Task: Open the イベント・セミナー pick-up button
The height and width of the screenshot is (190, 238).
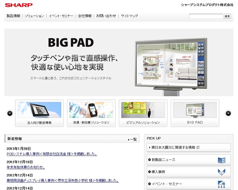Action: (x=189, y=184)
